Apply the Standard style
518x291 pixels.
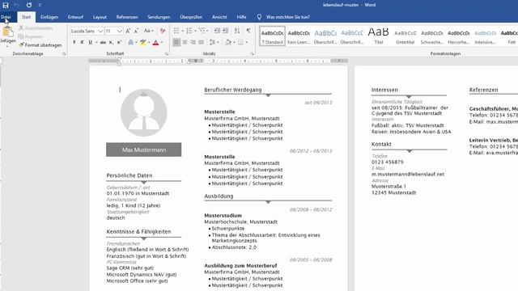coord(272,36)
